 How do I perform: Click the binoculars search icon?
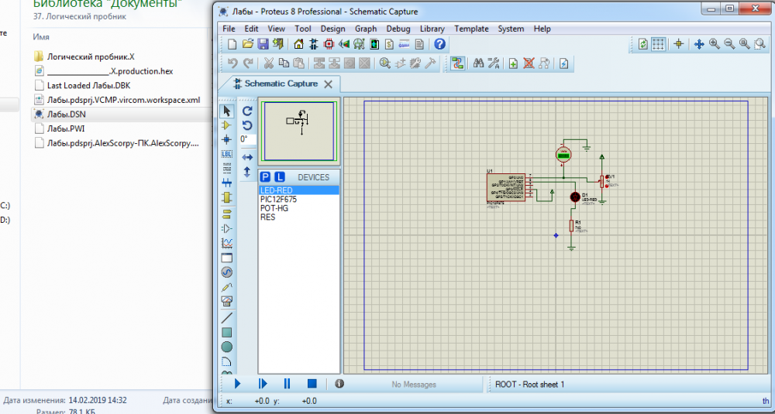tap(478, 63)
